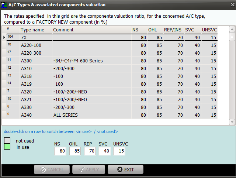
Task: Click the NS column header
Action: pyautogui.click(x=139, y=30)
